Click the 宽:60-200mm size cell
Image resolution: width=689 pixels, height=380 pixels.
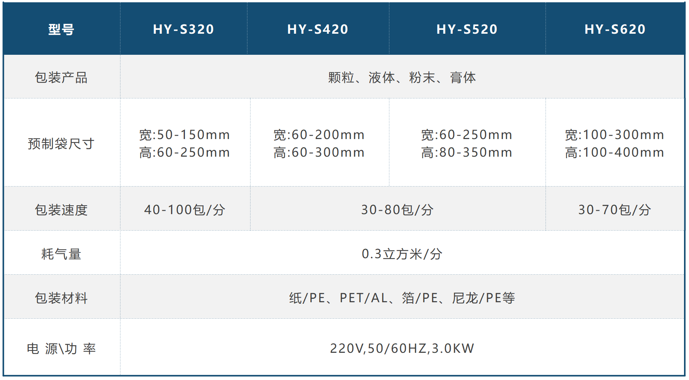(x=319, y=143)
